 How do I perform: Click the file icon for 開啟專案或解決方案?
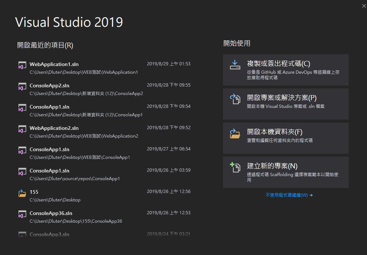(235, 99)
